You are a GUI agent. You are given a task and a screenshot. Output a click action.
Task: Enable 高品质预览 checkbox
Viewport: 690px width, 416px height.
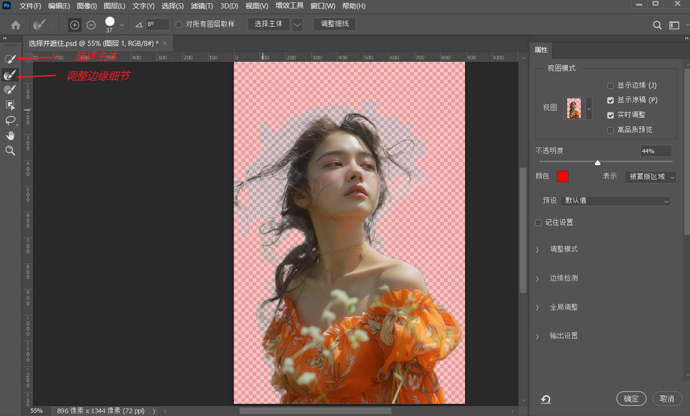click(x=610, y=130)
